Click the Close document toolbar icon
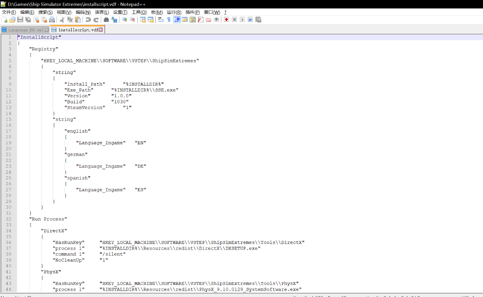This screenshot has width=483, height=297. pyautogui.click(x=36, y=19)
